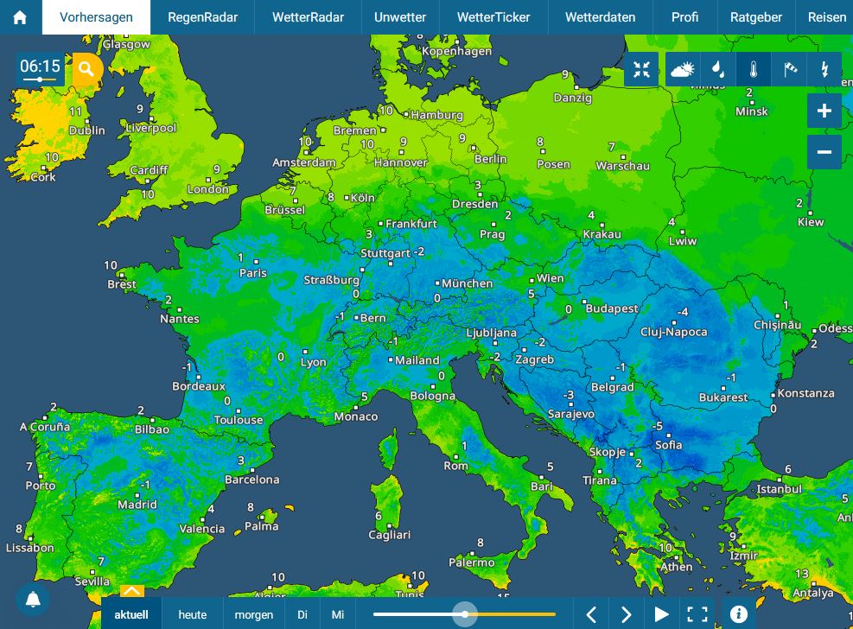Enable the lightning bolt layer
Screen dimensions: 853x629
825,70
